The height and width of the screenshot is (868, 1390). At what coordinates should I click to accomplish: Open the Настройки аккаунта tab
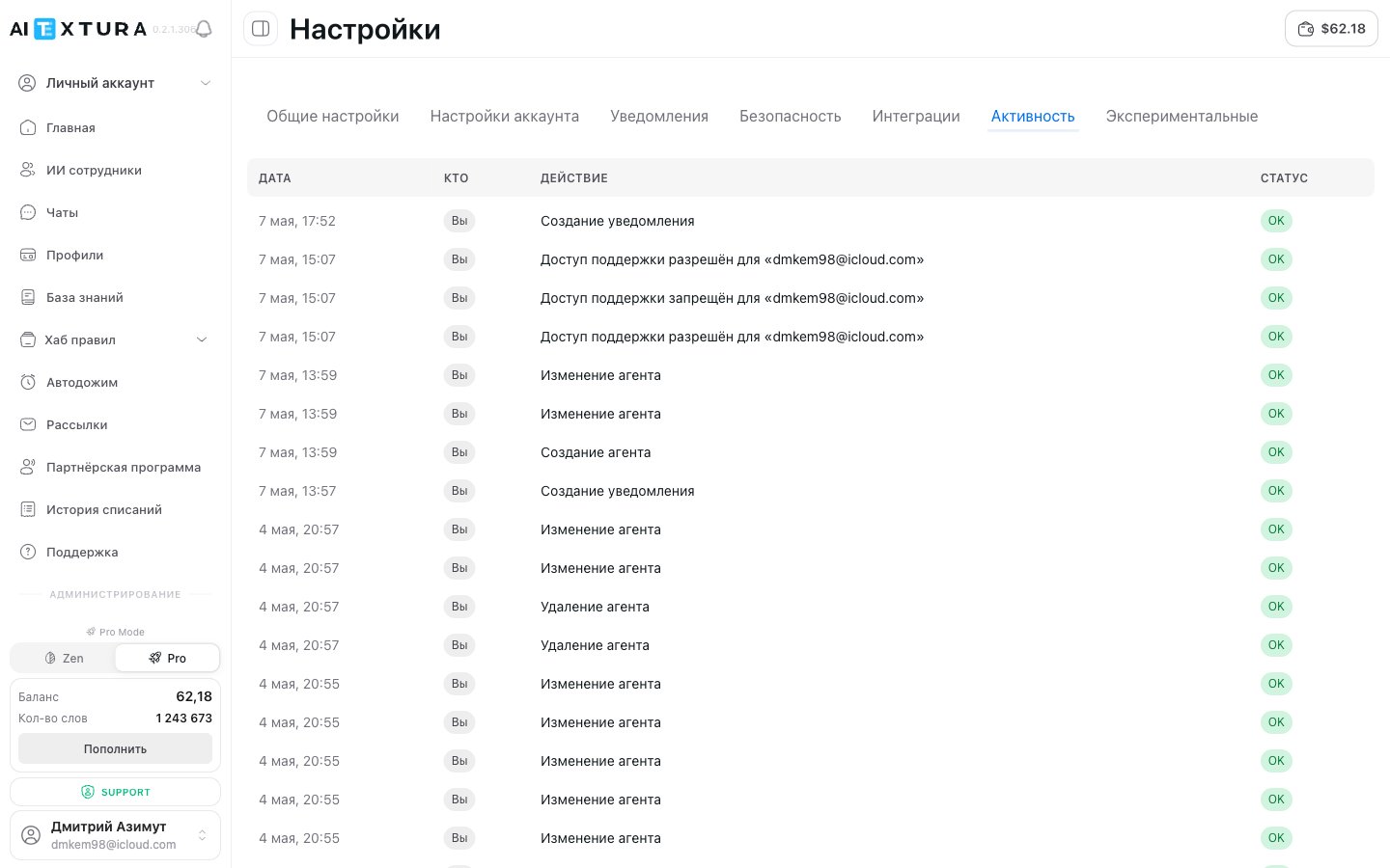505,116
